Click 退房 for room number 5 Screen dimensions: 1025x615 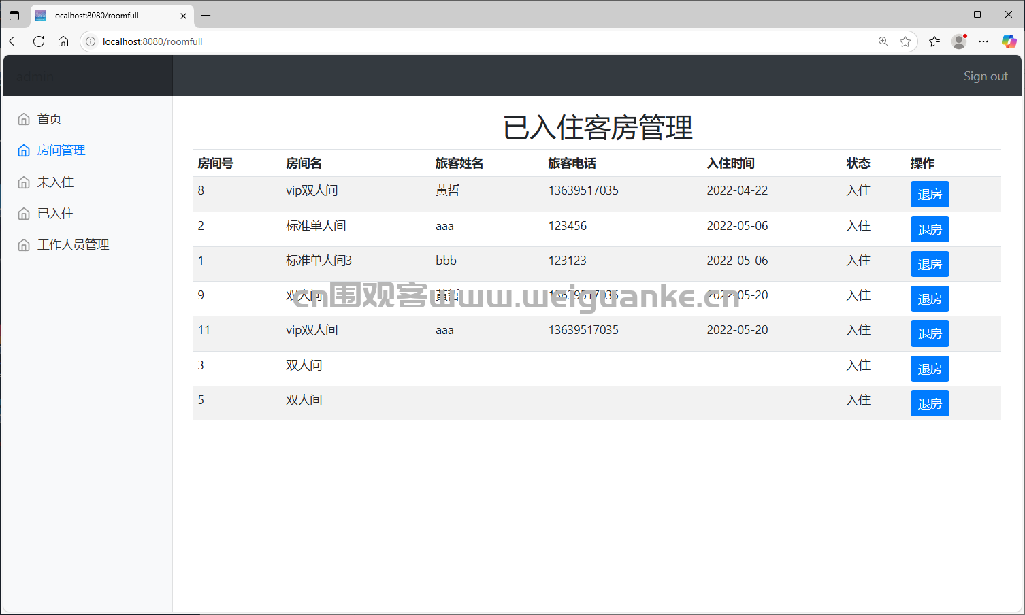click(x=930, y=403)
